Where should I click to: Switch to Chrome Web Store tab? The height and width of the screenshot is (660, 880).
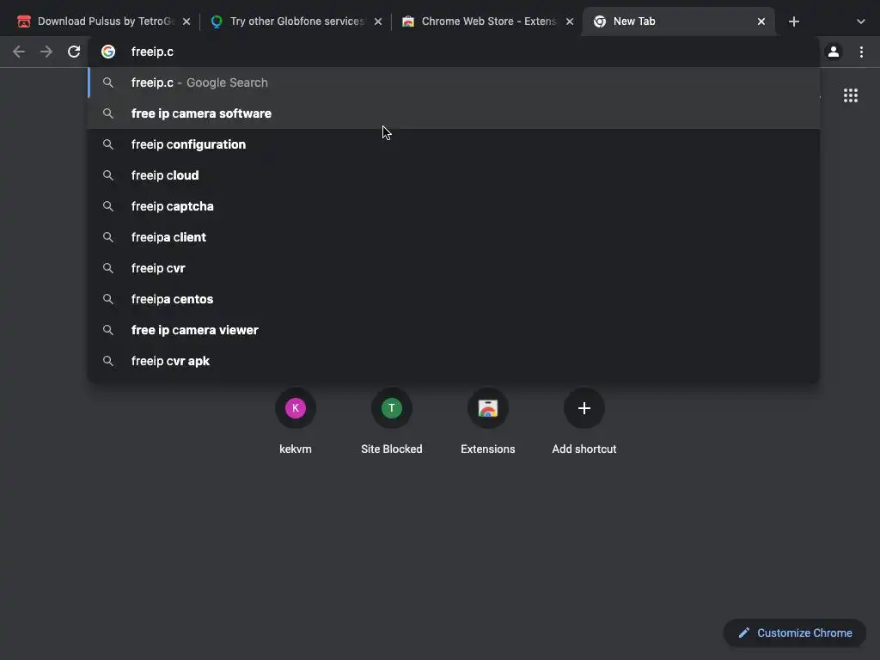[486, 21]
